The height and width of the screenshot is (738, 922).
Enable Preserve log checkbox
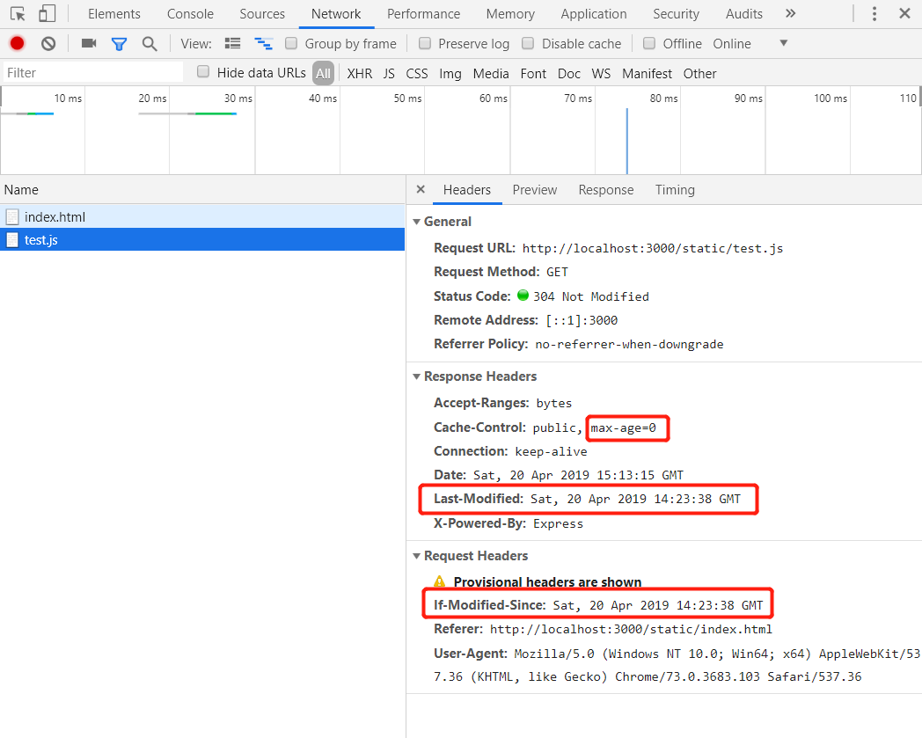click(425, 43)
